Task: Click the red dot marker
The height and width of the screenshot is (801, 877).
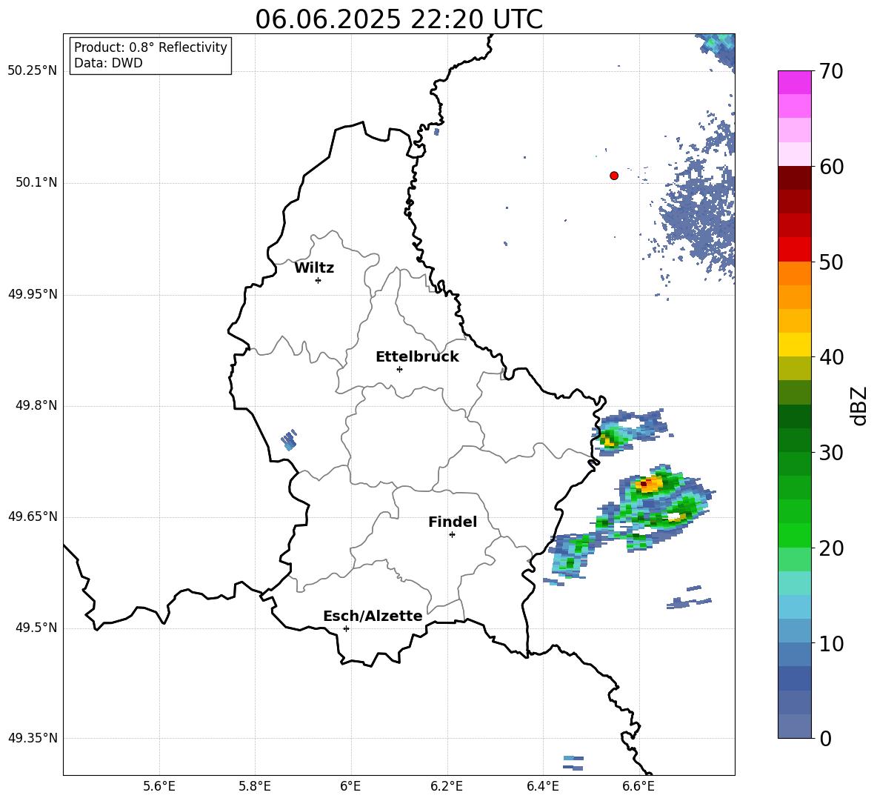Action: [614, 176]
